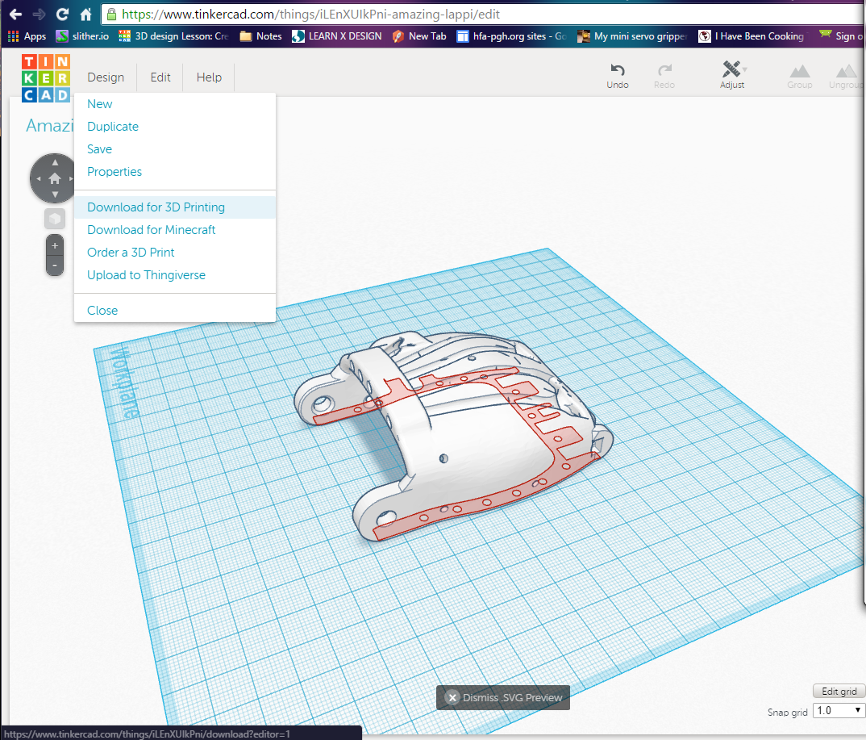866x740 pixels.
Task: Open 3D design Lesson bookmark
Action: [173, 36]
